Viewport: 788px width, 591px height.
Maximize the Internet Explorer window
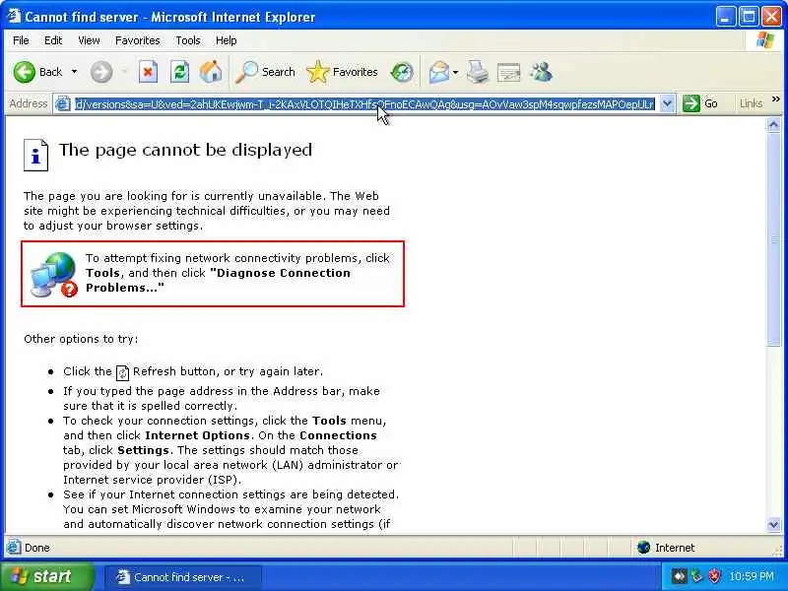(749, 17)
